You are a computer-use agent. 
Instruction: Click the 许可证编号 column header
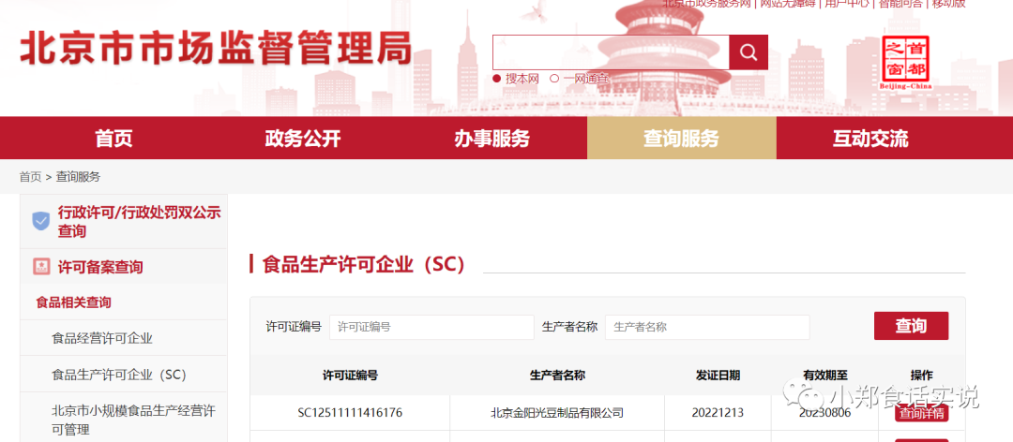point(350,375)
